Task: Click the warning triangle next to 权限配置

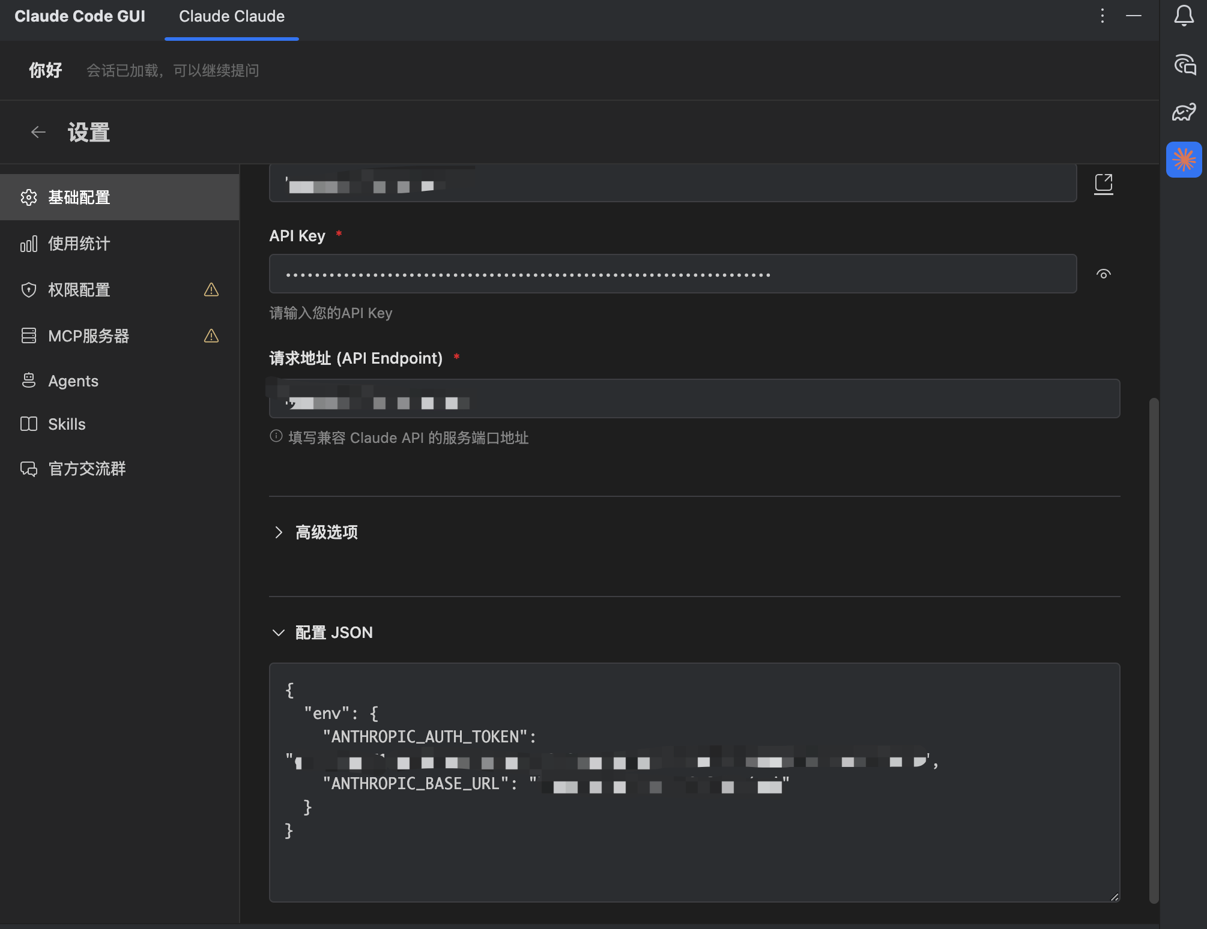Action: [211, 290]
